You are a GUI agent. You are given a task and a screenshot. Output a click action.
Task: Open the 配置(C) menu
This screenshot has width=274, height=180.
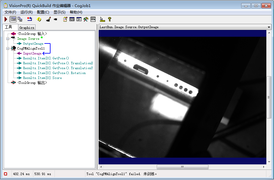(x=43, y=12)
